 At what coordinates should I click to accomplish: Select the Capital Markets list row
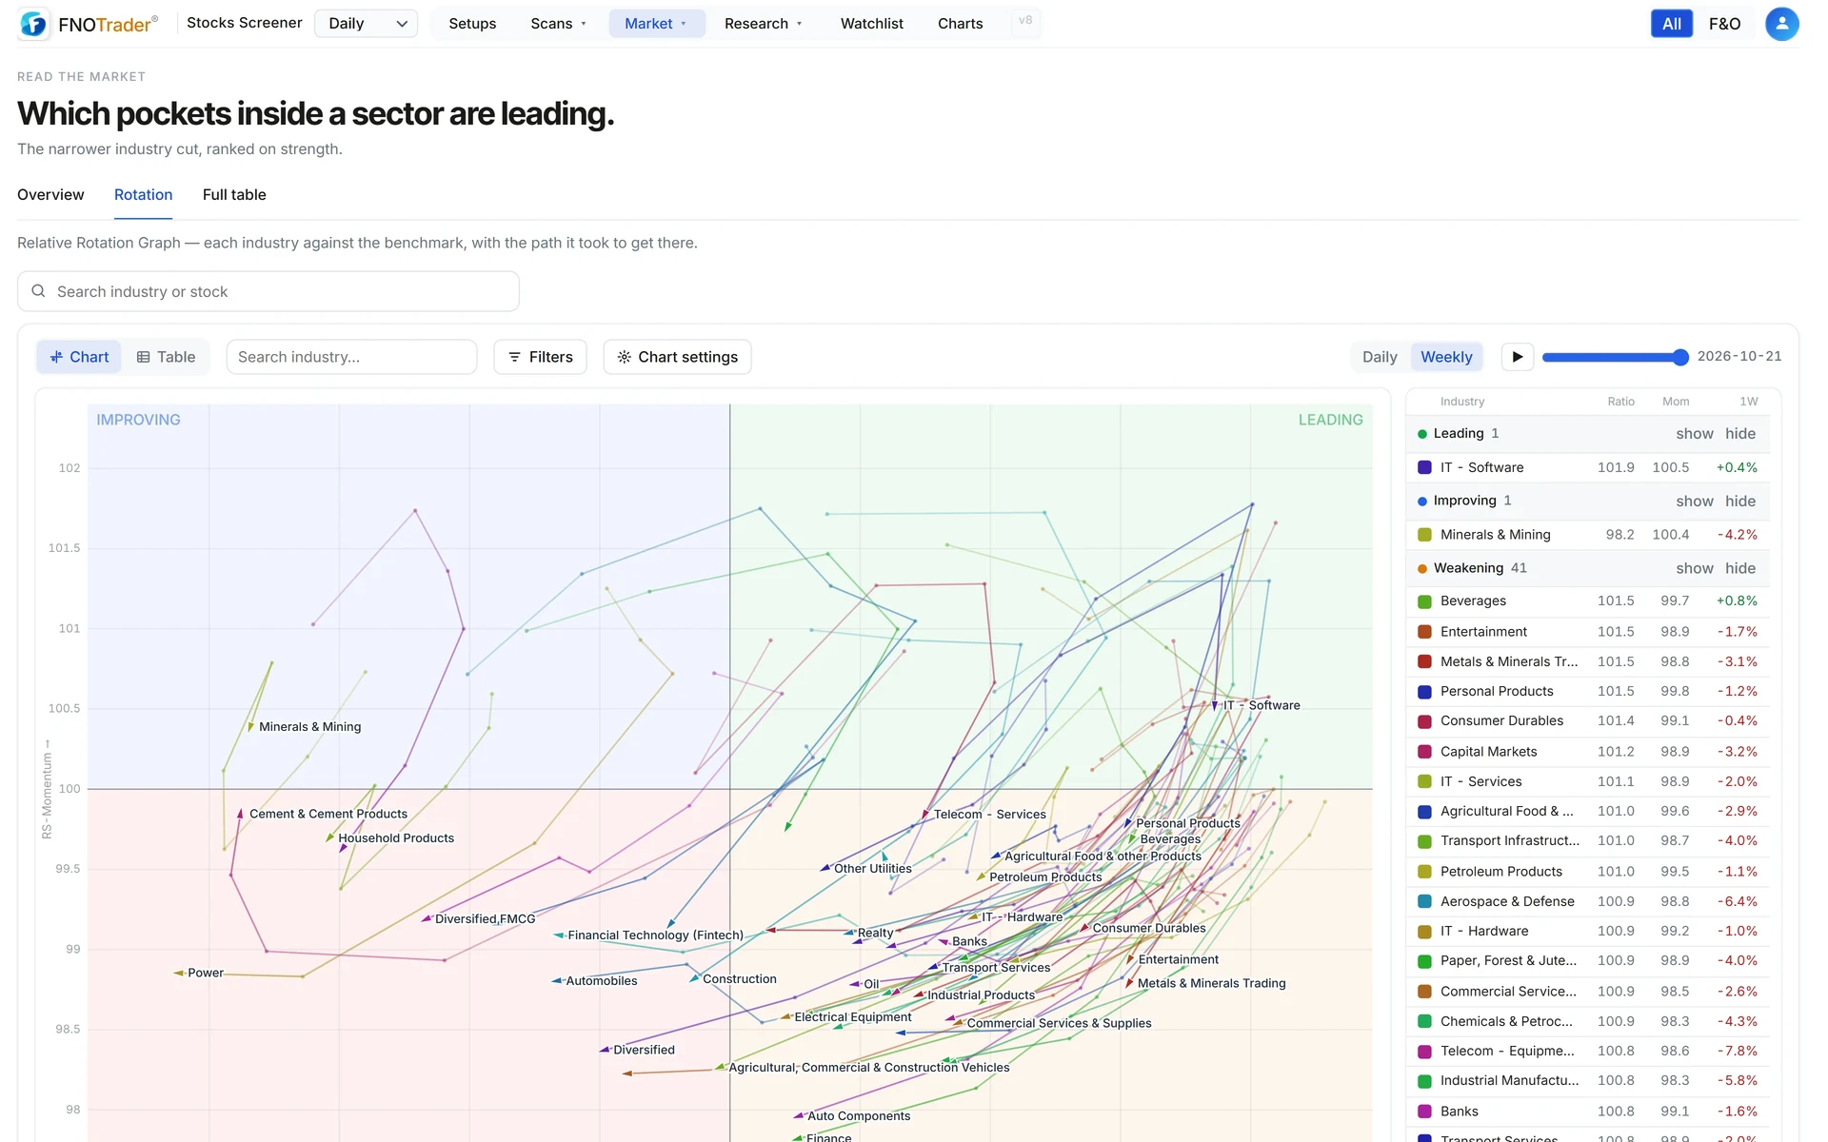(x=1587, y=752)
